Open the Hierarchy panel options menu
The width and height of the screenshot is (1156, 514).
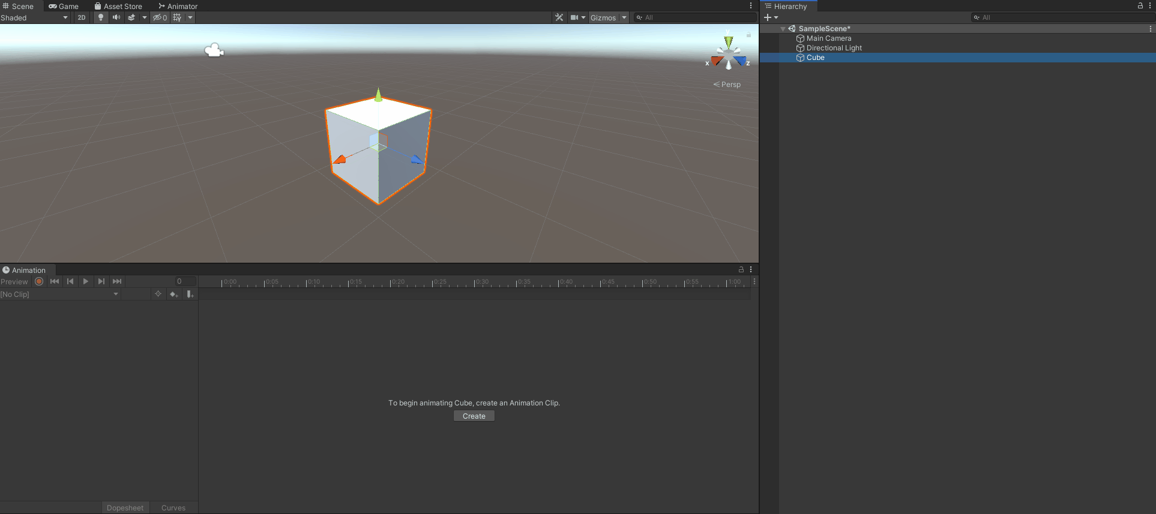[1150, 5]
